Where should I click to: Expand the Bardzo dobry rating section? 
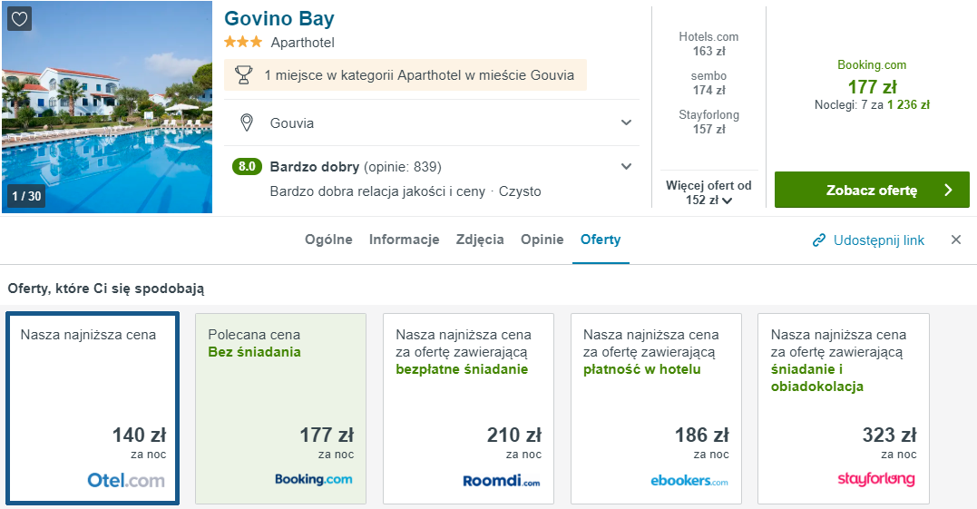[x=626, y=166]
